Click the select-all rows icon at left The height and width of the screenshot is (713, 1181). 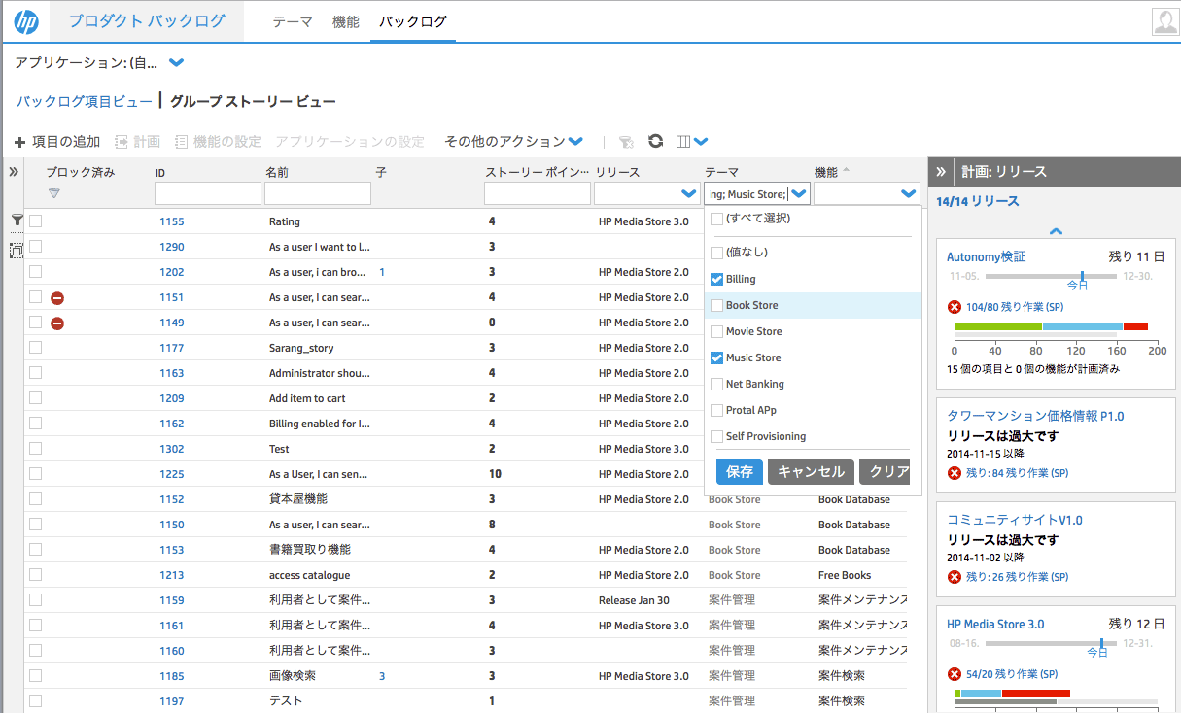tap(17, 250)
